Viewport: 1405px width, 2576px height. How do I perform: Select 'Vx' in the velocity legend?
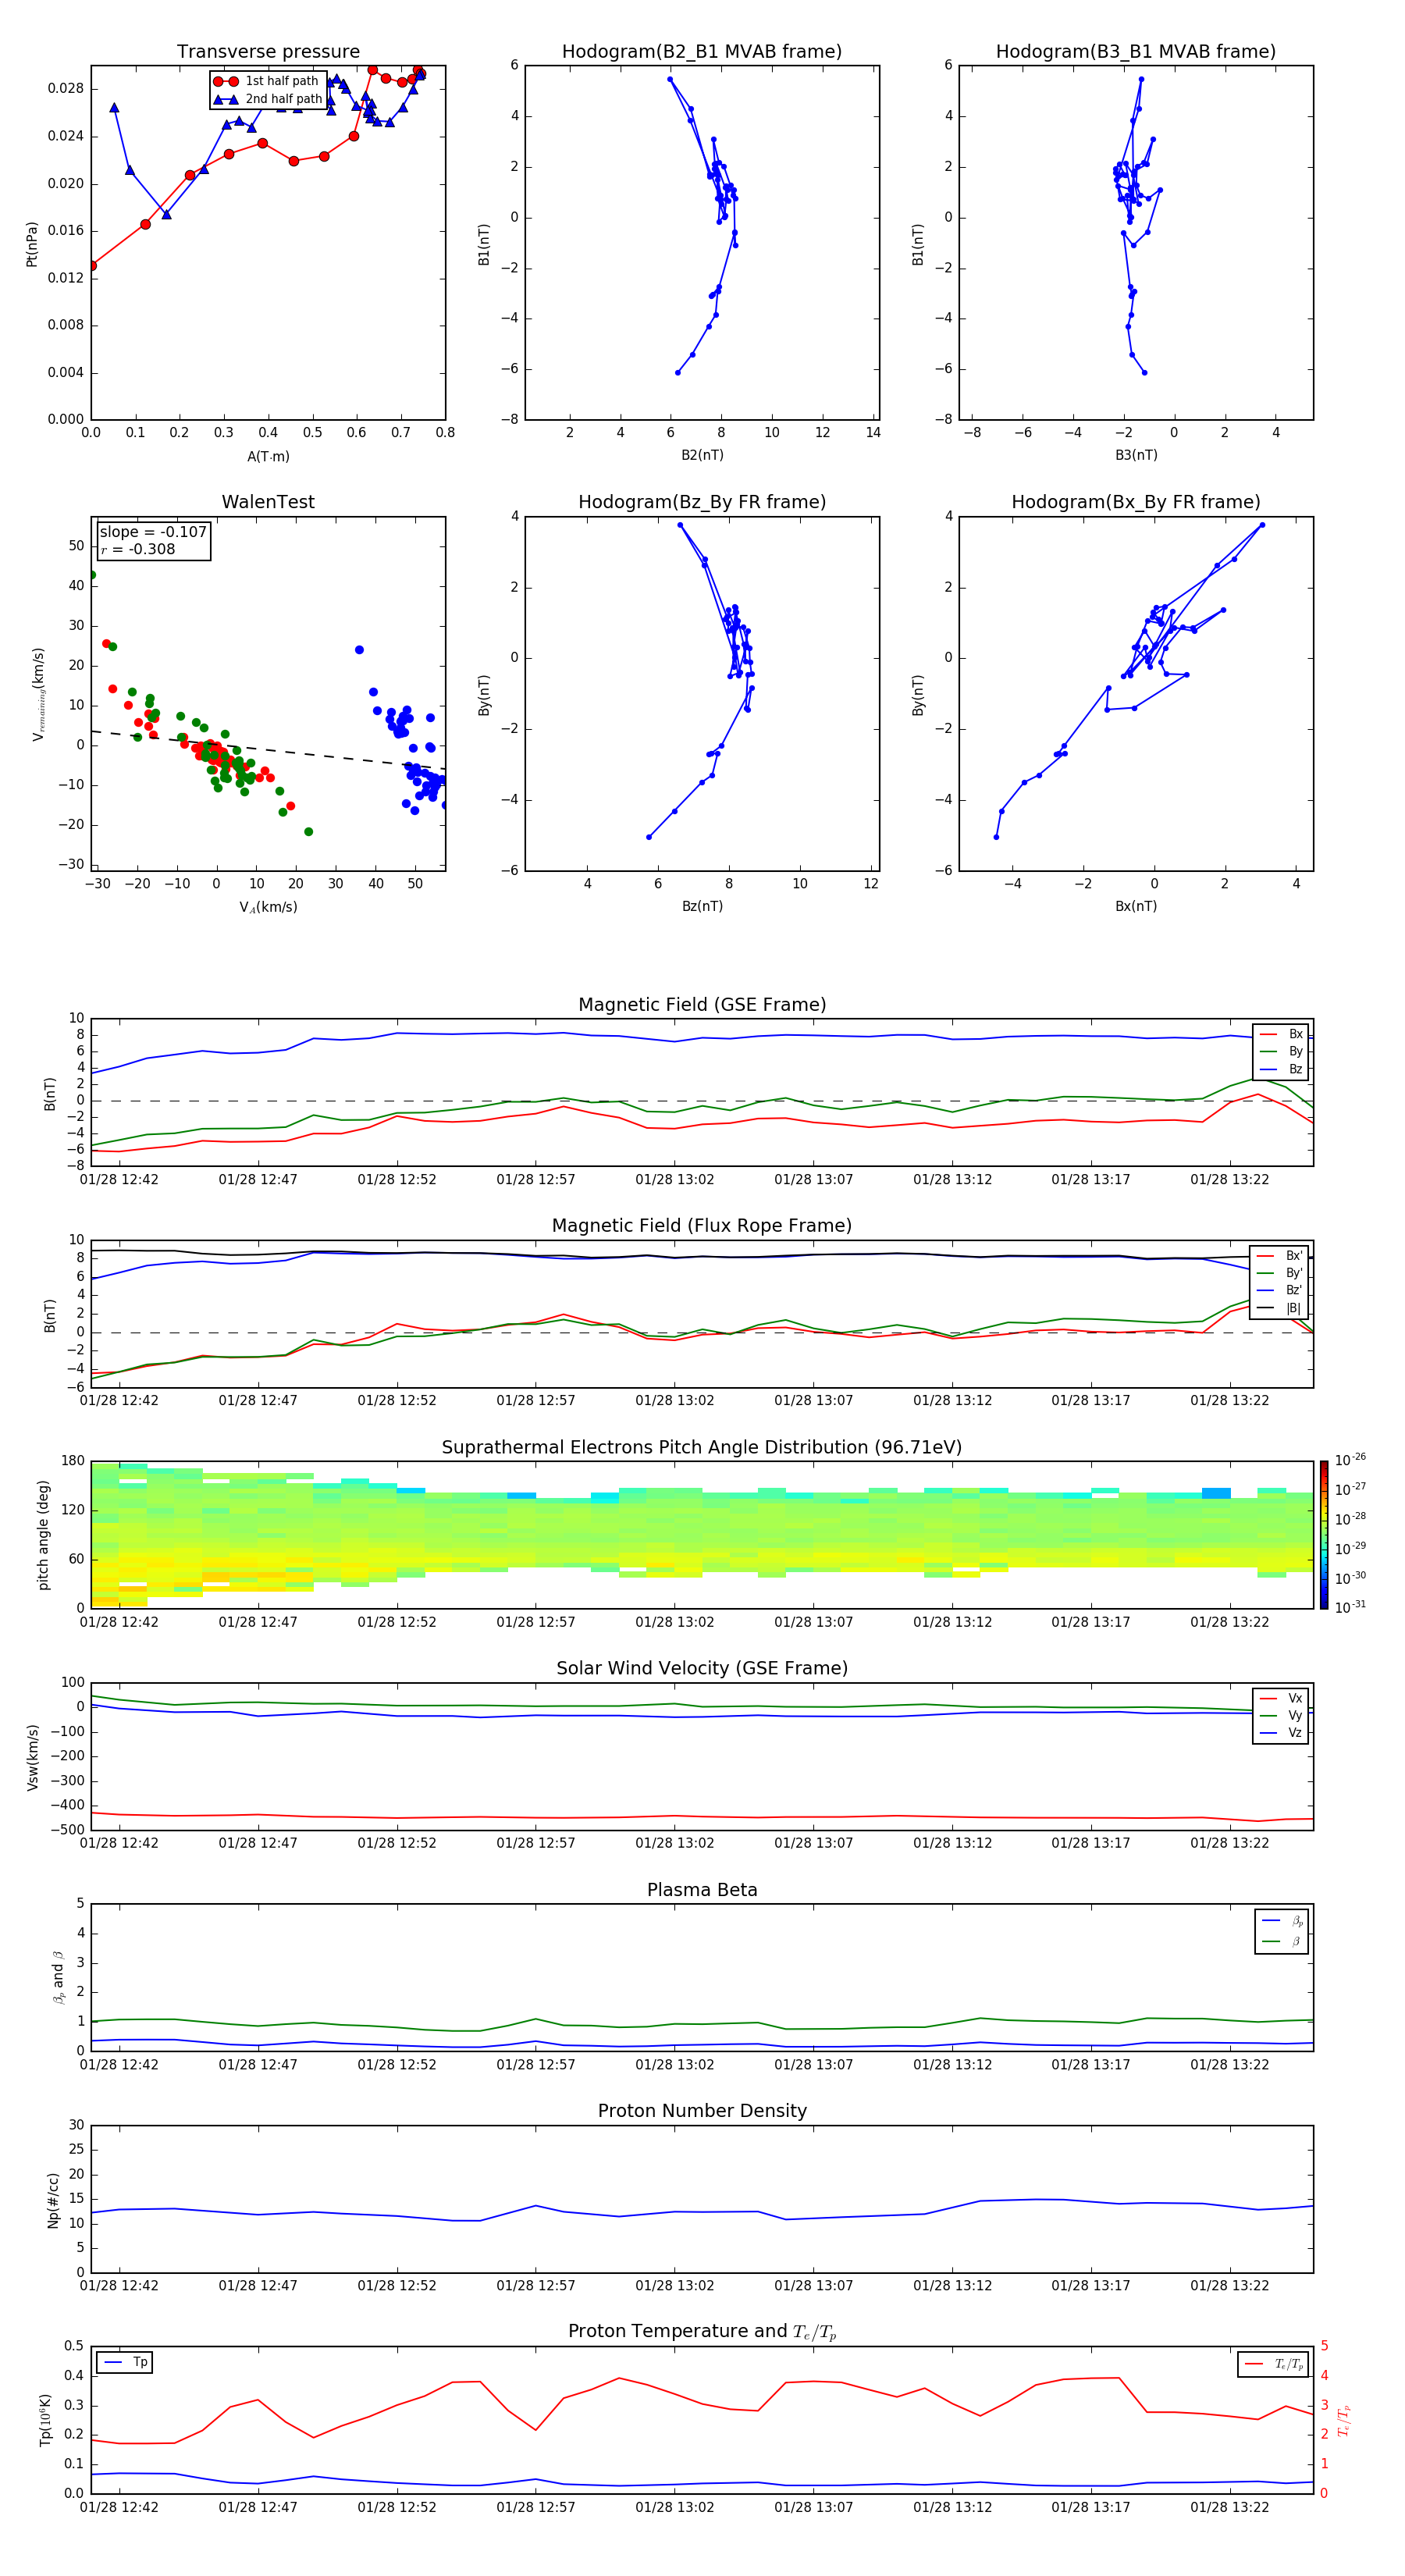pyautogui.click(x=1281, y=1698)
